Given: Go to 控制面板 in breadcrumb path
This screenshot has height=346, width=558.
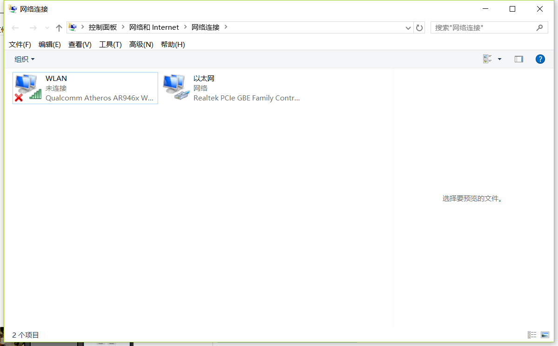Looking at the screenshot, I should click(x=103, y=27).
